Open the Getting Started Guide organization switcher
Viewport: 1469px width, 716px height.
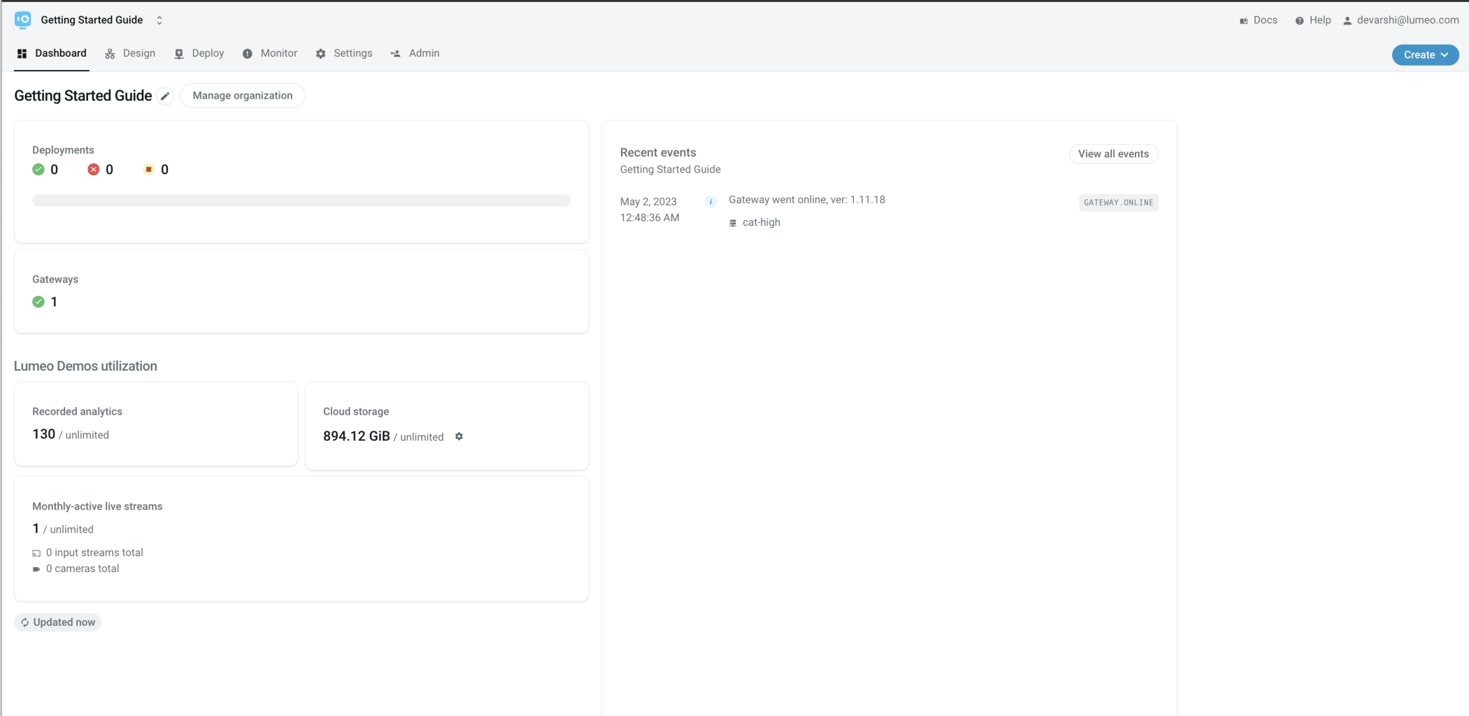pos(101,20)
